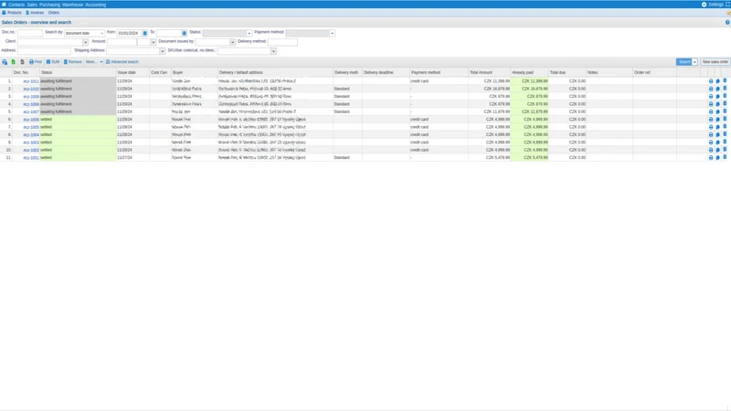This screenshot has width=731, height=411.
Task: Open order #cz-1009 link
Action: 31,97
